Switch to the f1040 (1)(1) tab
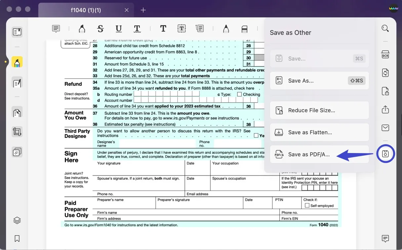Image resolution: width=402 pixels, height=250 pixels. pyautogui.click(x=86, y=10)
